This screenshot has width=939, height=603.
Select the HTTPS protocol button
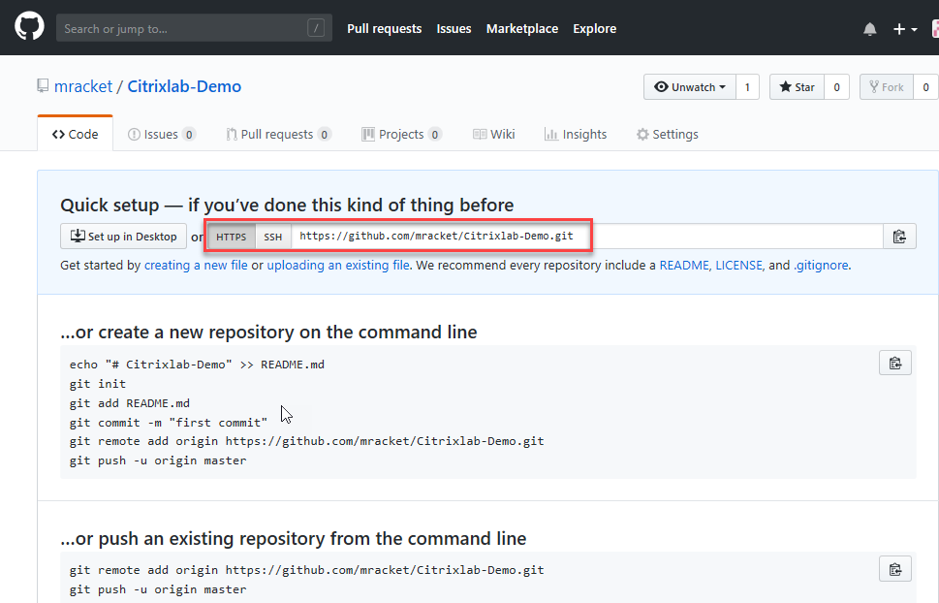tap(232, 237)
